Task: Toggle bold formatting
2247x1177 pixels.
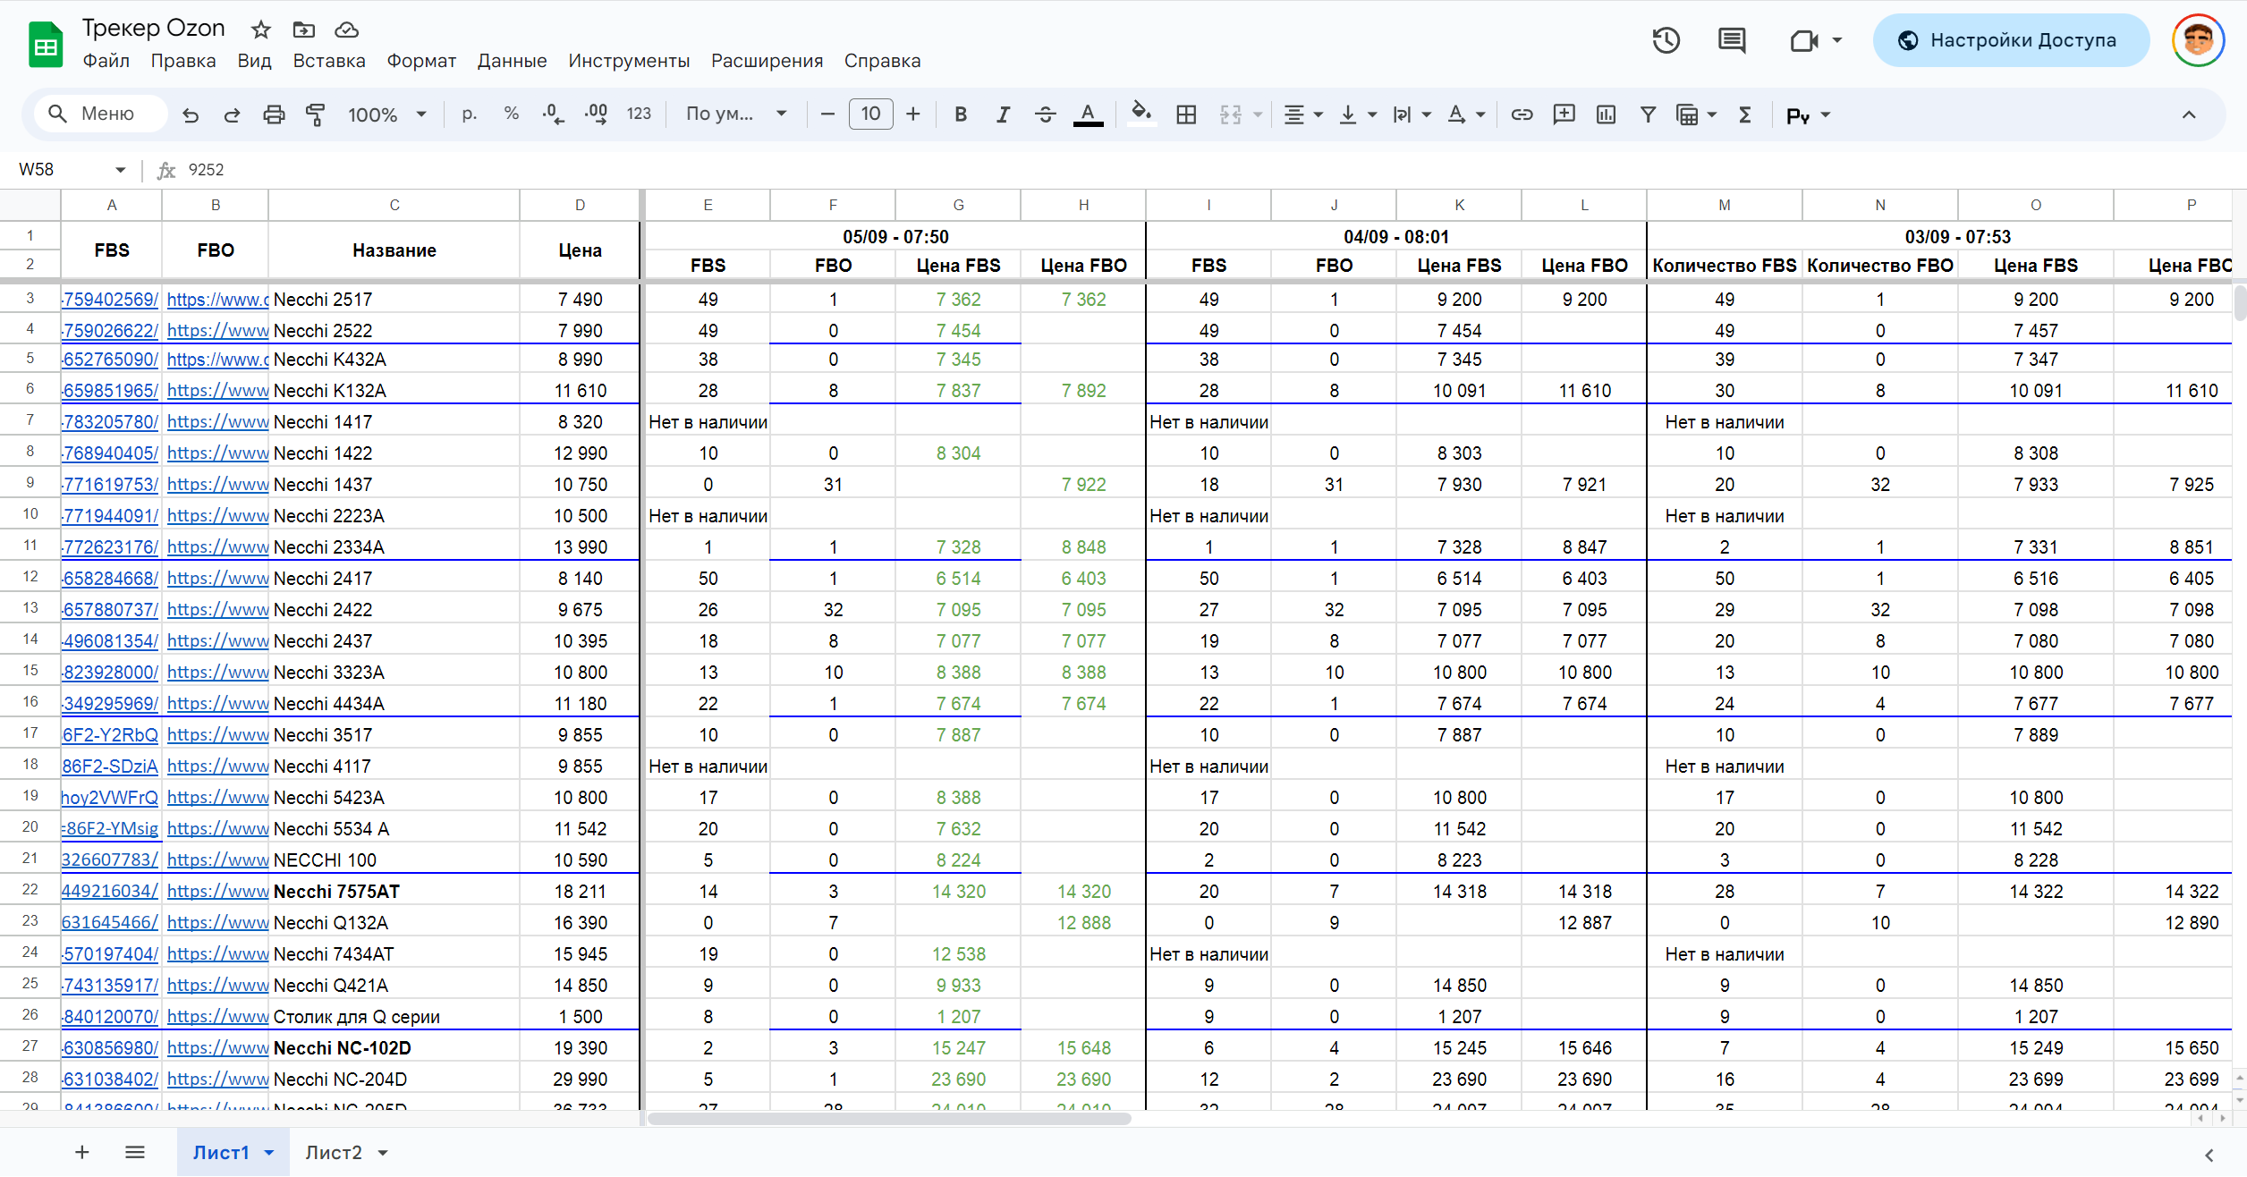Action: pyautogui.click(x=961, y=114)
